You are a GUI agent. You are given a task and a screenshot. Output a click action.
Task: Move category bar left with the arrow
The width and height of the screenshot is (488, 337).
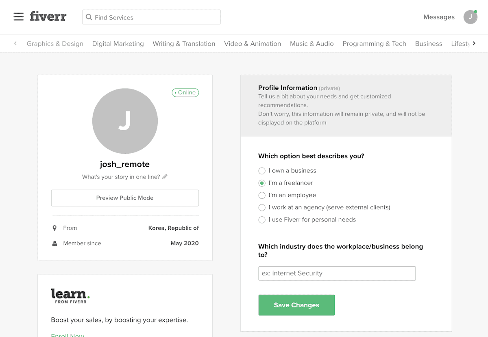[15, 43]
